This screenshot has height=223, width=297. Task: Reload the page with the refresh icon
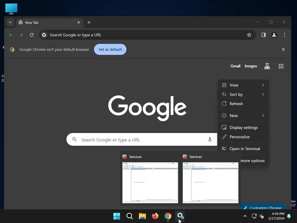point(32,35)
